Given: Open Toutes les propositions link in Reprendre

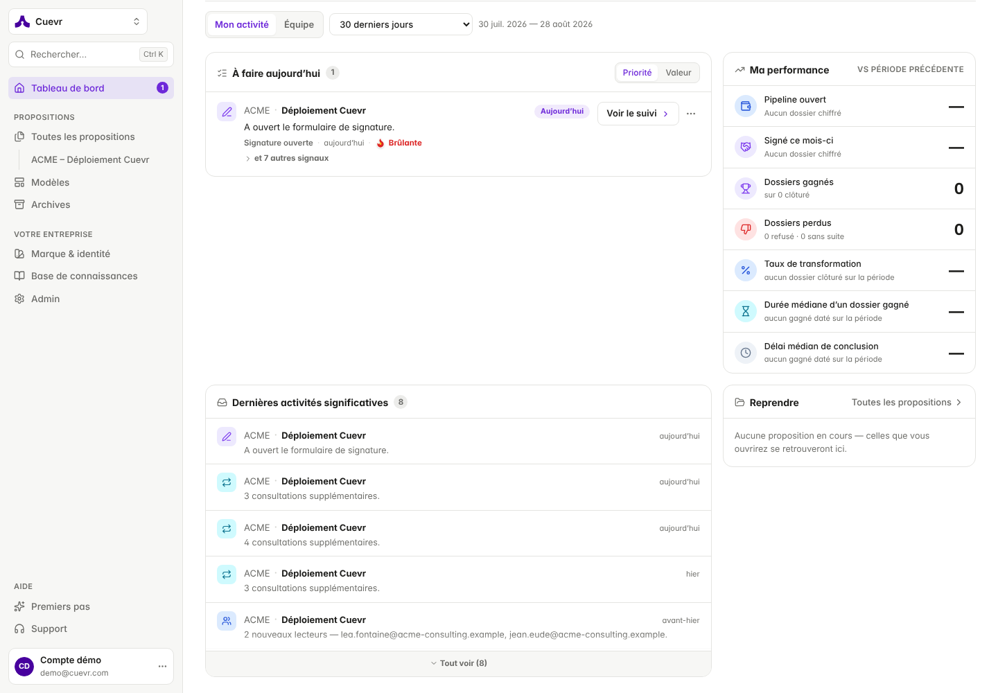Looking at the screenshot, I should [907, 402].
